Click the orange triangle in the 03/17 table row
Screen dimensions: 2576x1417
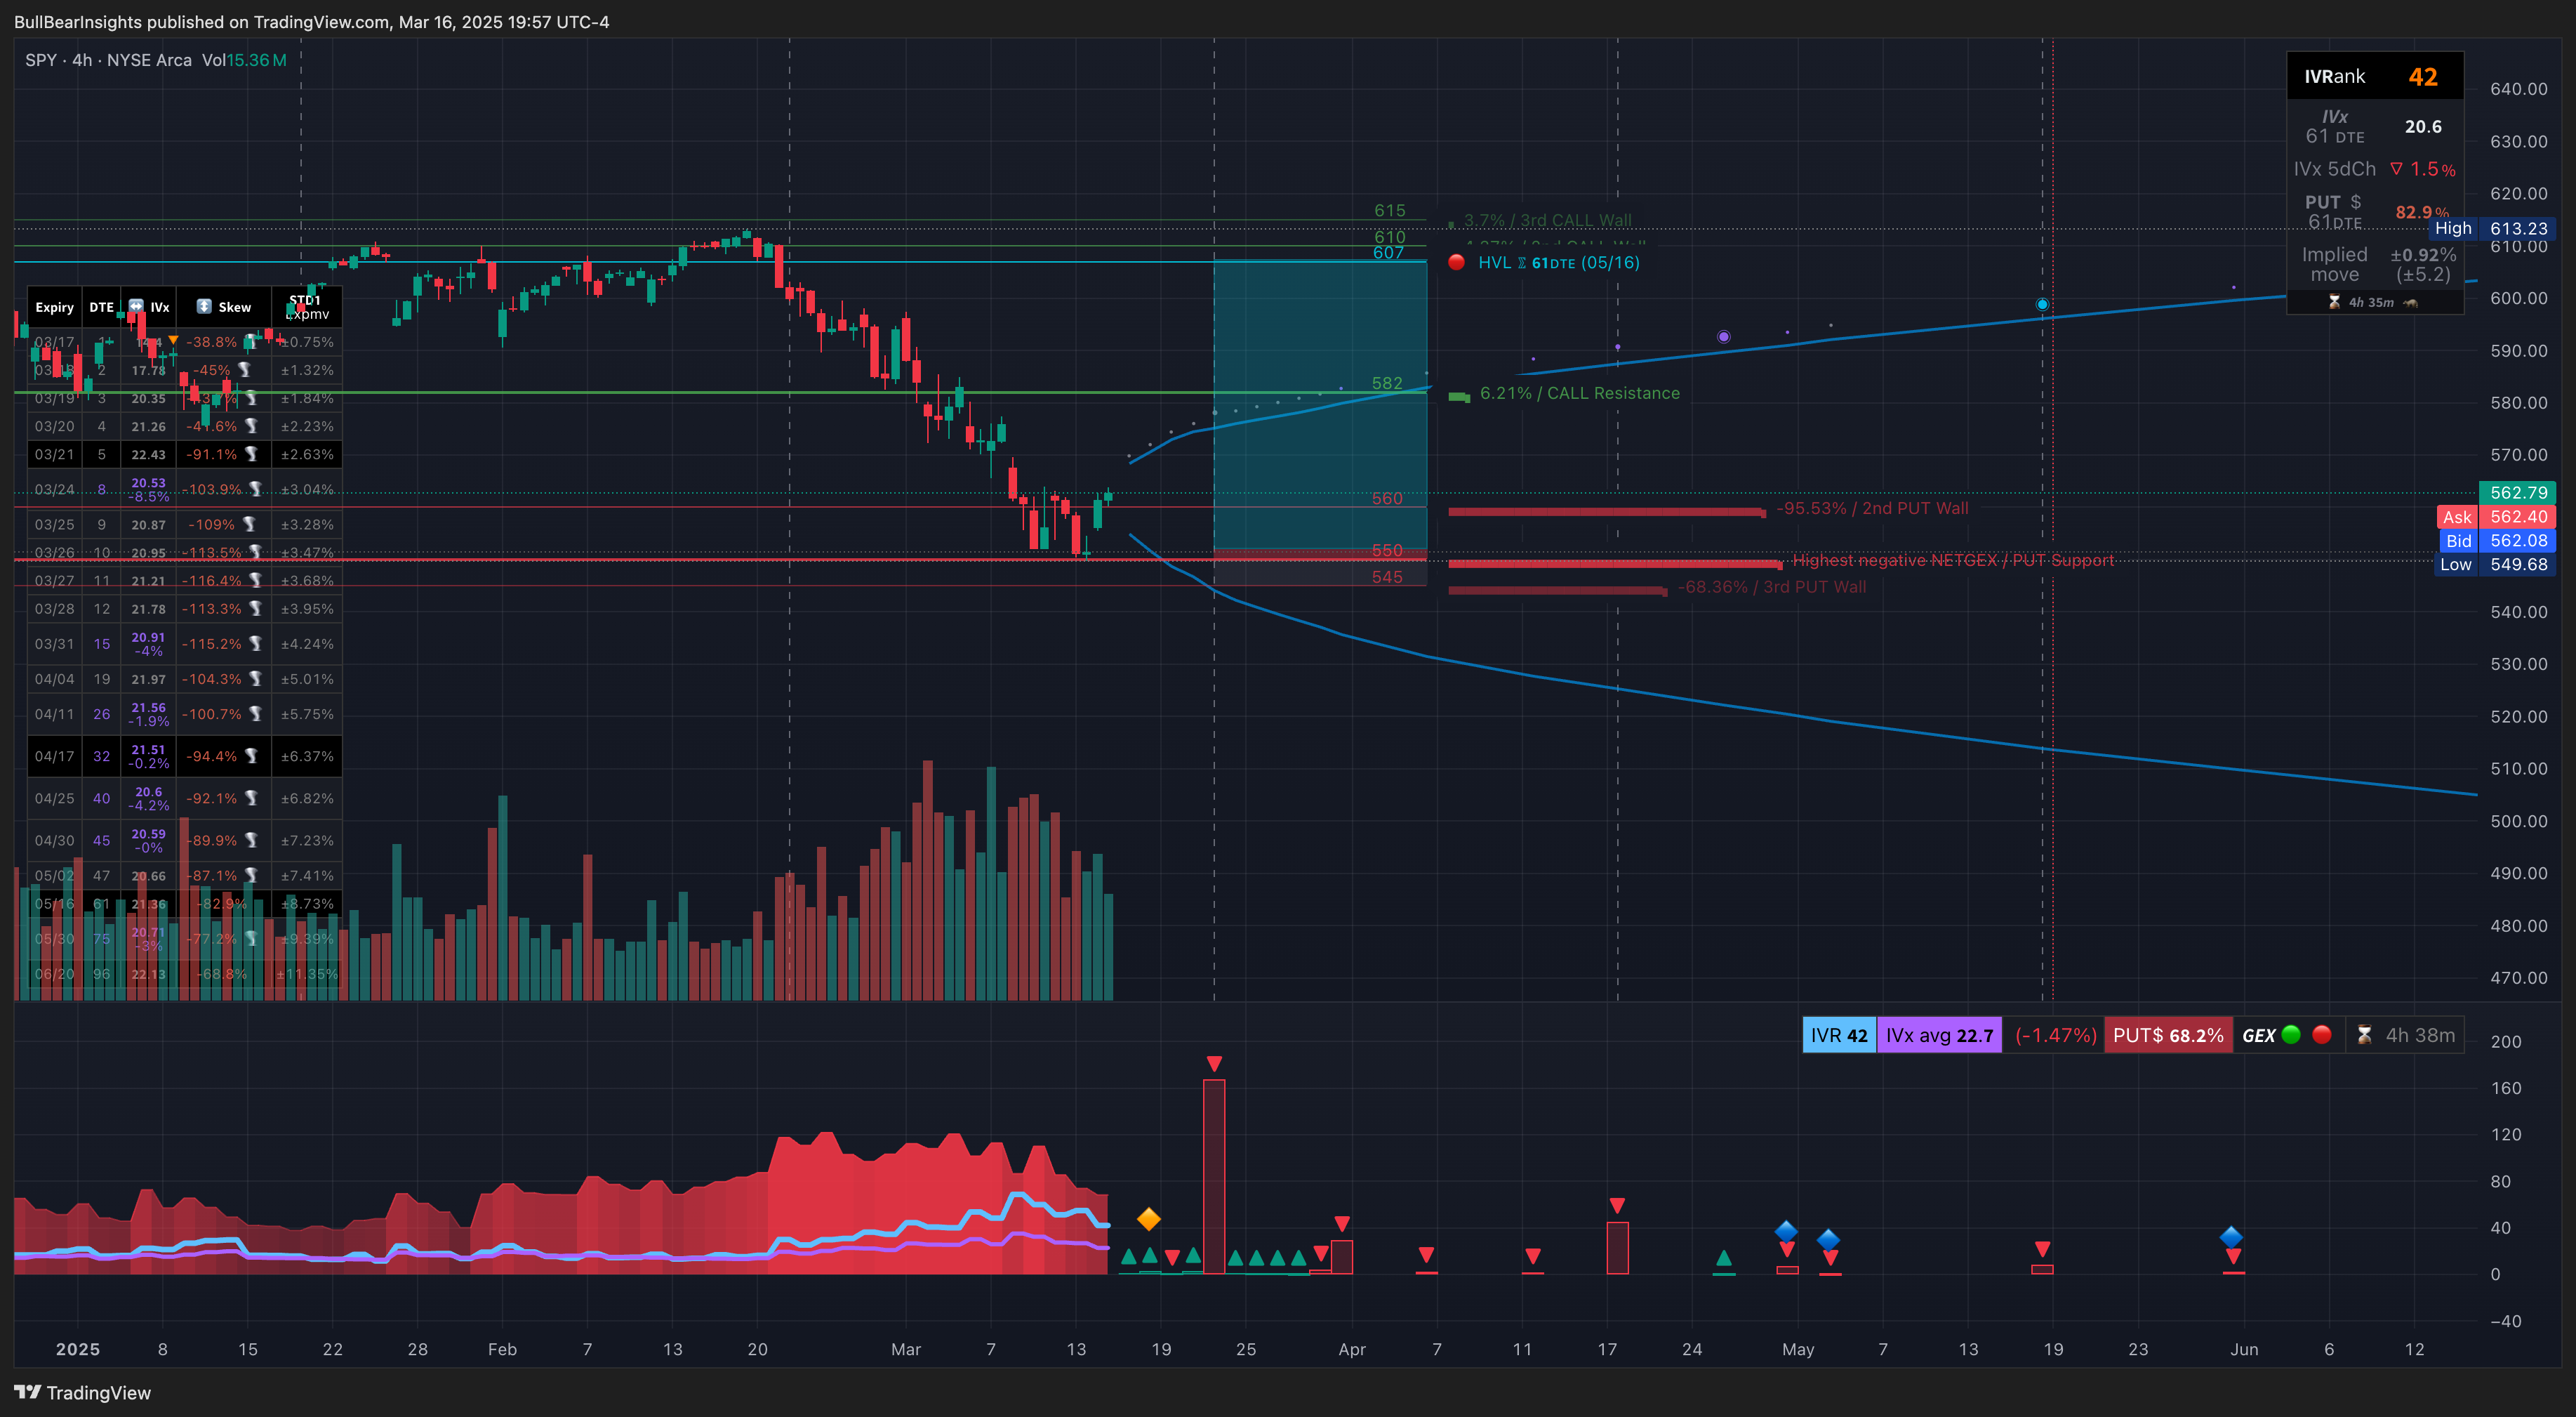click(x=173, y=341)
